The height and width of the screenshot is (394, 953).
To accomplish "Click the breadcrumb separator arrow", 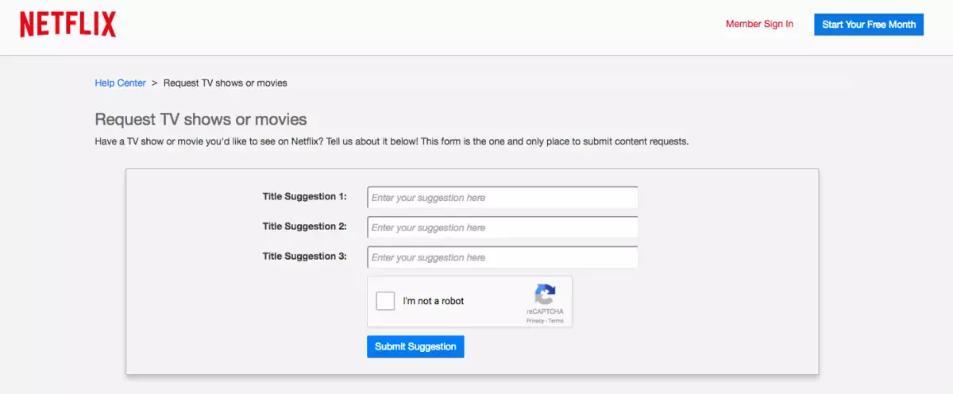I will [x=155, y=83].
